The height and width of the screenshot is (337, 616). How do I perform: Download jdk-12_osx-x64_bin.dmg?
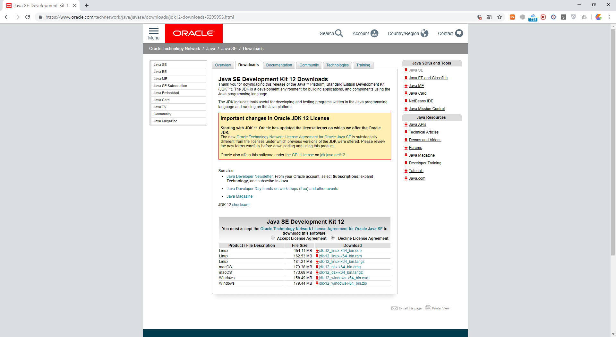click(340, 267)
